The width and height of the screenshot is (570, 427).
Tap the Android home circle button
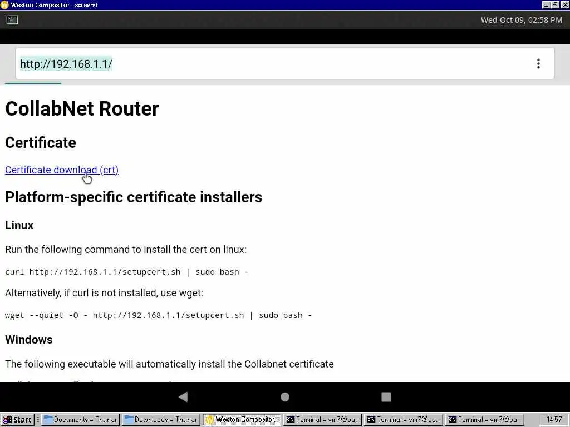click(285, 397)
